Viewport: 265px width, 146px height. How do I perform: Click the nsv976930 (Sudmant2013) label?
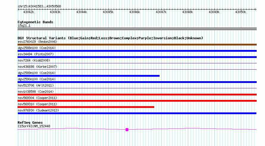pyautogui.click(x=38, y=110)
